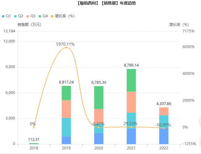Click the 2021 growth rate 29.53% marker
Image resolution: width=201 pixels, height=154 pixels.
tap(131, 127)
